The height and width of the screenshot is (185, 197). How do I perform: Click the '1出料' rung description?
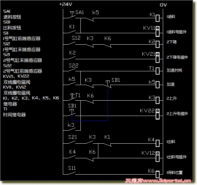click(171, 142)
